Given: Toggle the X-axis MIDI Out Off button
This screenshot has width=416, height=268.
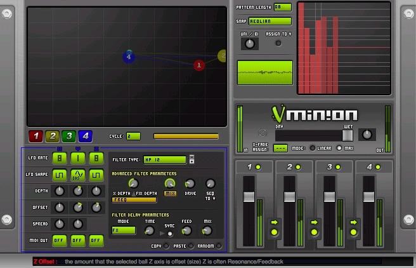Looking at the screenshot, I should tap(60, 241).
